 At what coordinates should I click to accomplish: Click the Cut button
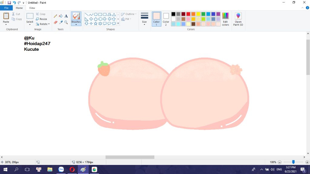tap(16, 14)
